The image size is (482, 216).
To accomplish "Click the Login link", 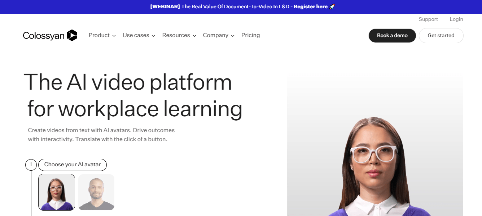I will [x=456, y=19].
